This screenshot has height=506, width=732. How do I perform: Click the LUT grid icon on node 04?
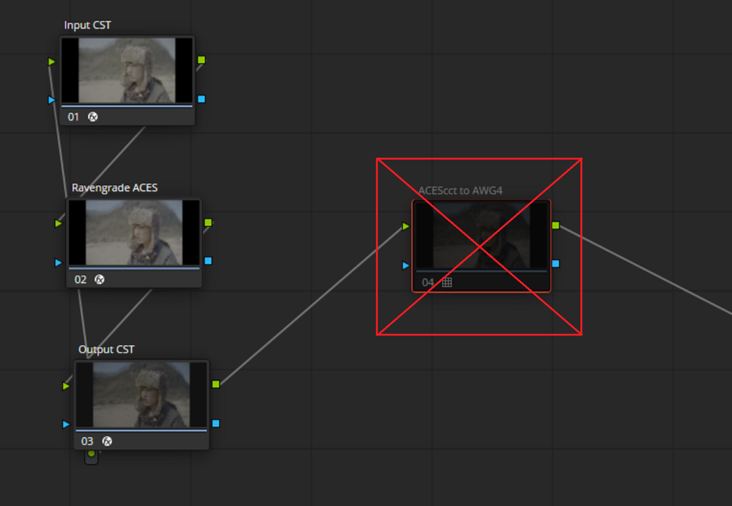[447, 282]
